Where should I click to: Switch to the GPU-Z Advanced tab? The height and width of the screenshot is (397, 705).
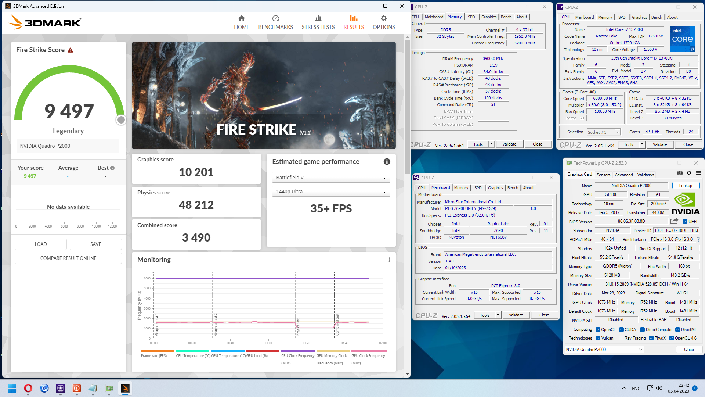pos(624,175)
